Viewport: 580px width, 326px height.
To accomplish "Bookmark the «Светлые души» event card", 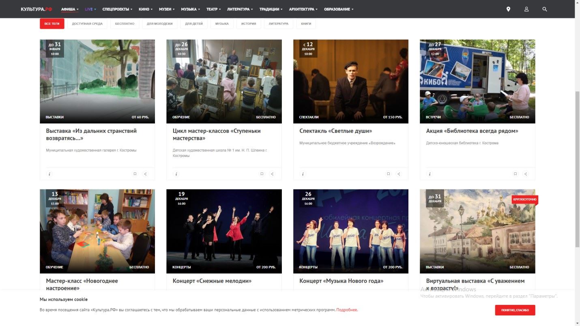I will (388, 174).
